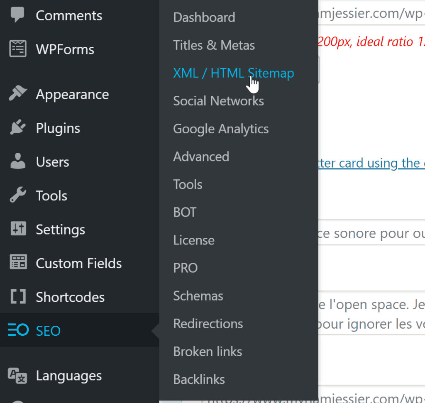
Task: Click the Users person icon
Action: coord(18,161)
